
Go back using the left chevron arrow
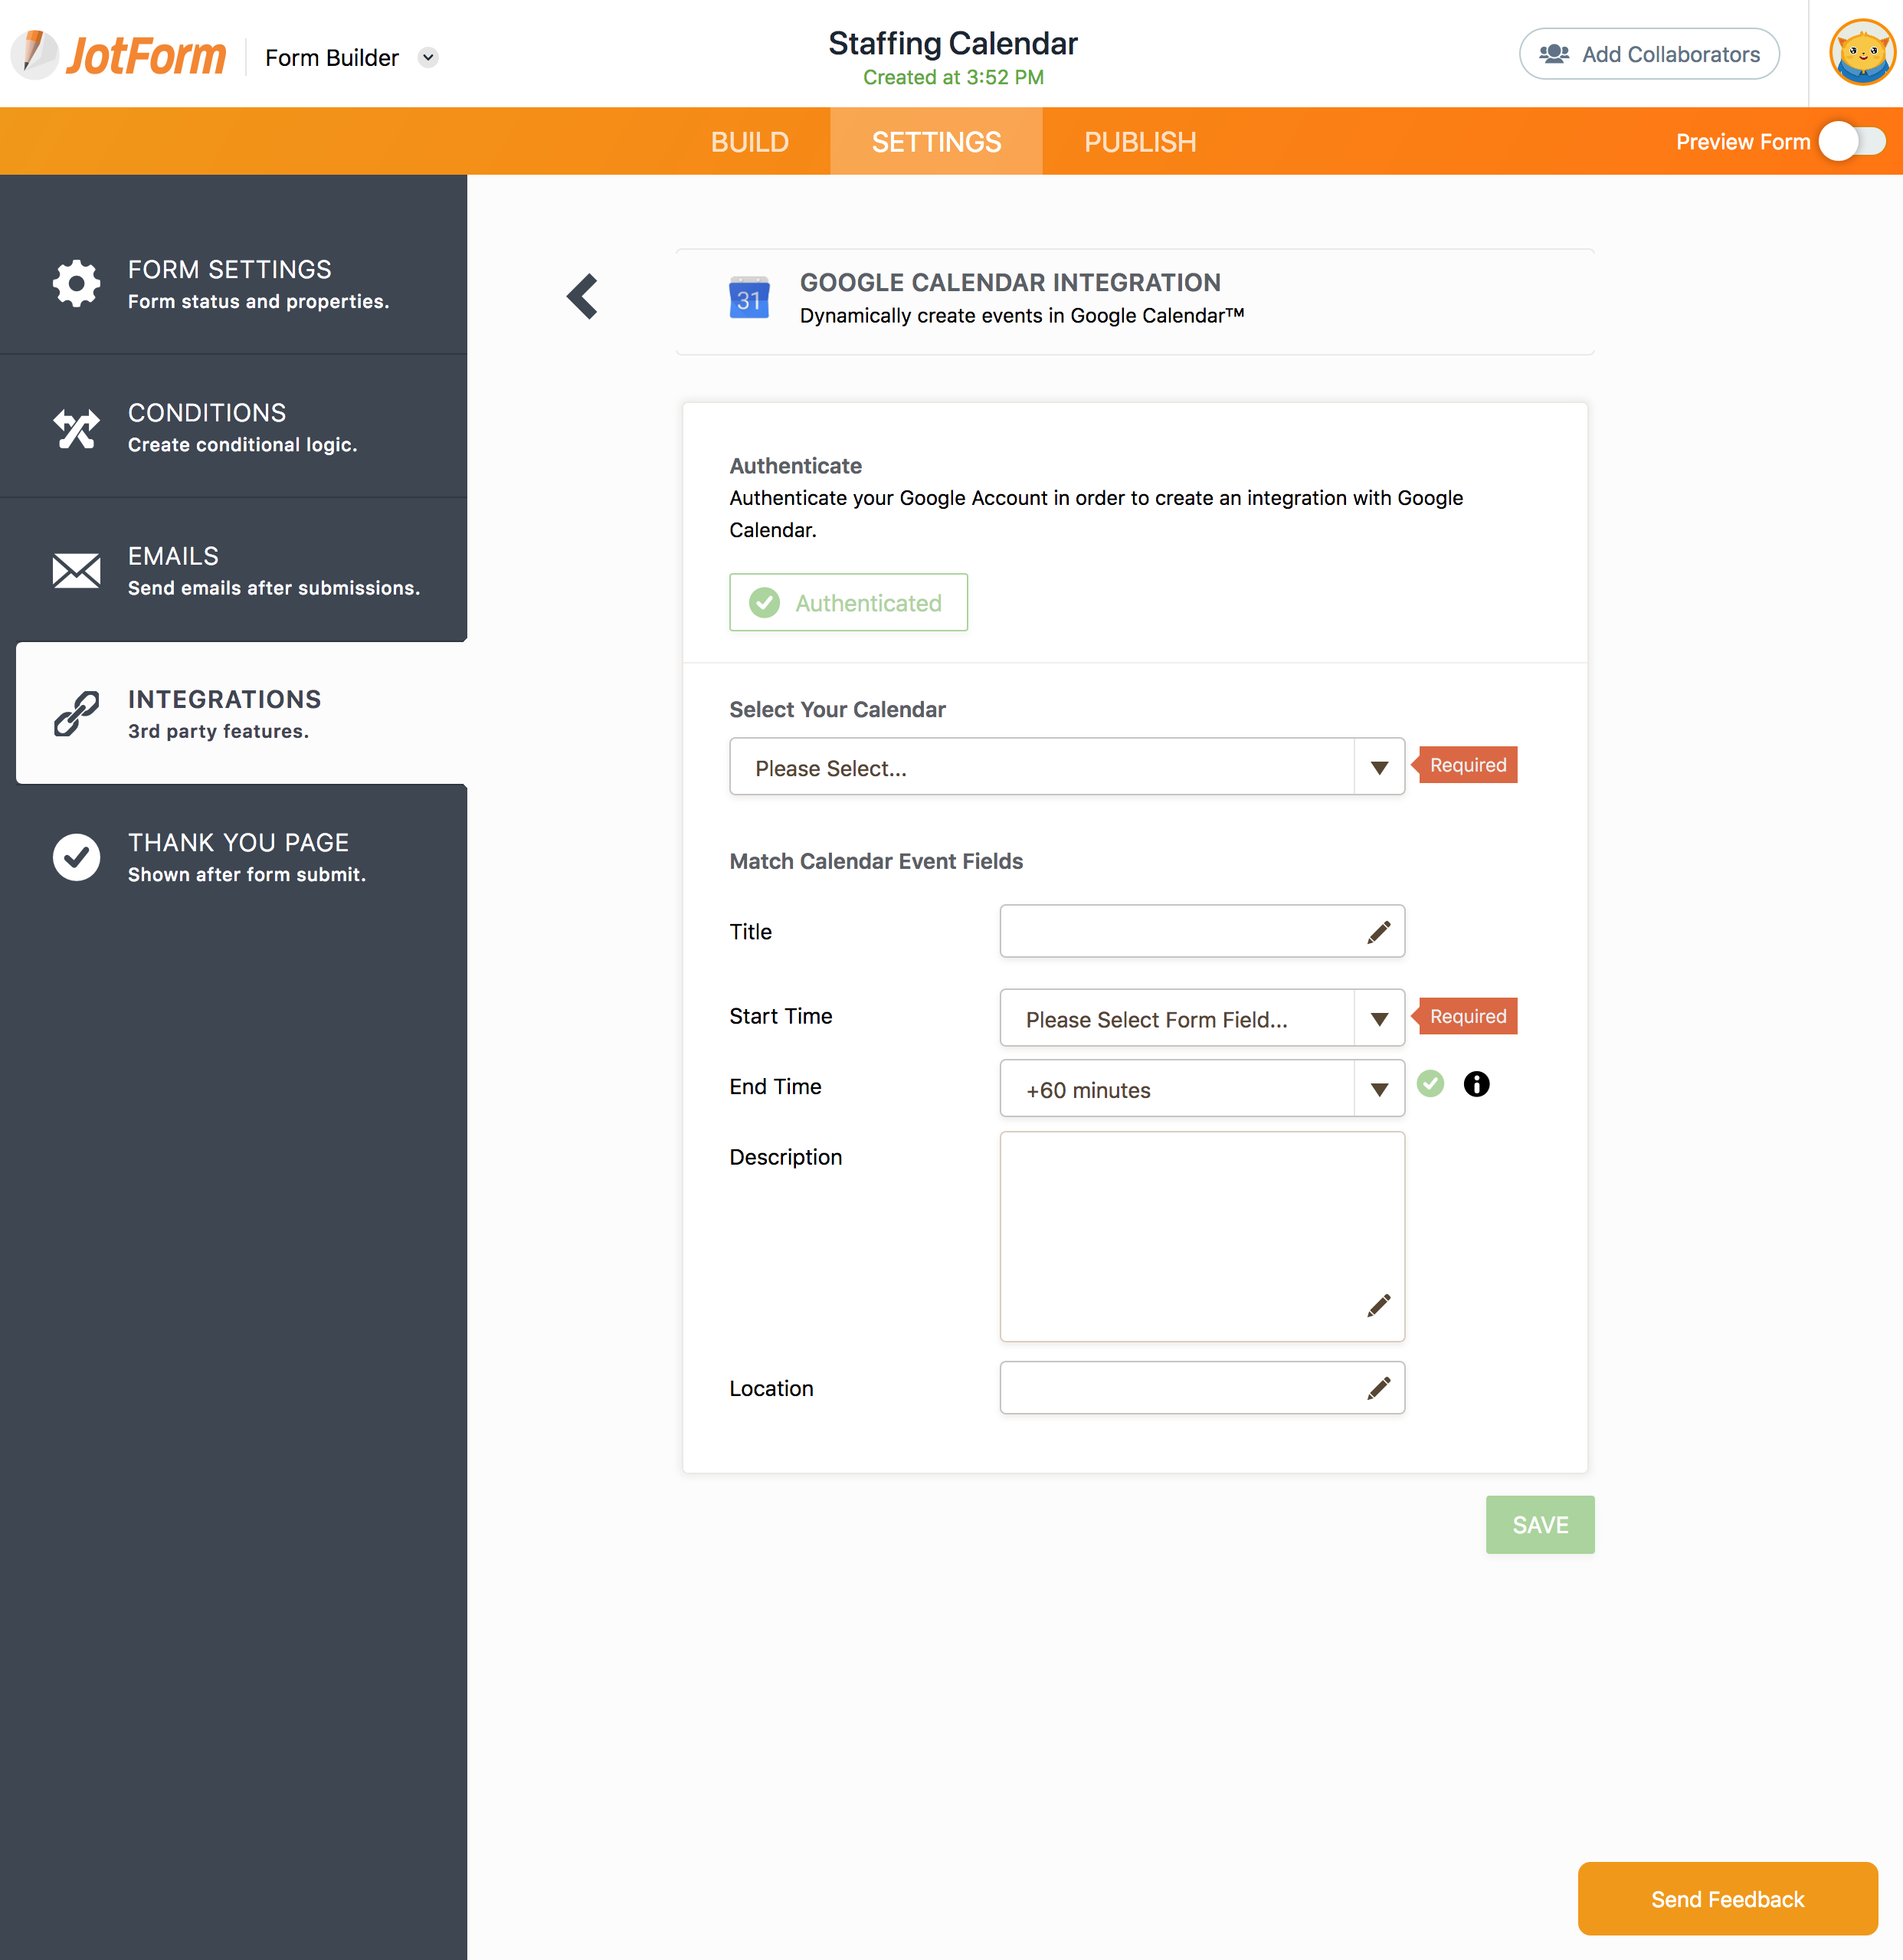tap(582, 297)
